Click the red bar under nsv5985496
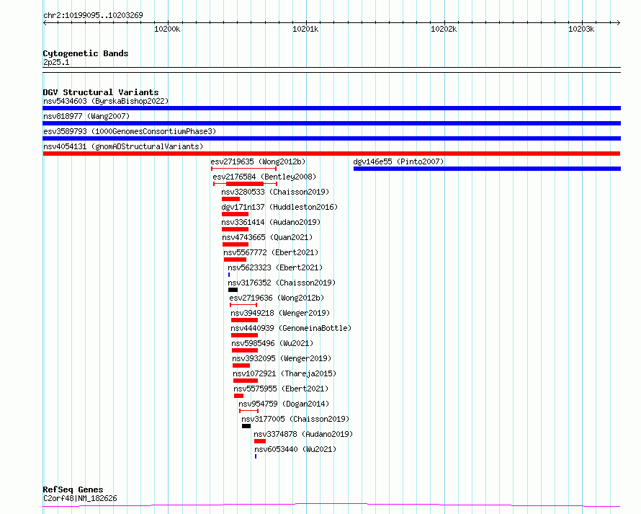 (x=245, y=350)
